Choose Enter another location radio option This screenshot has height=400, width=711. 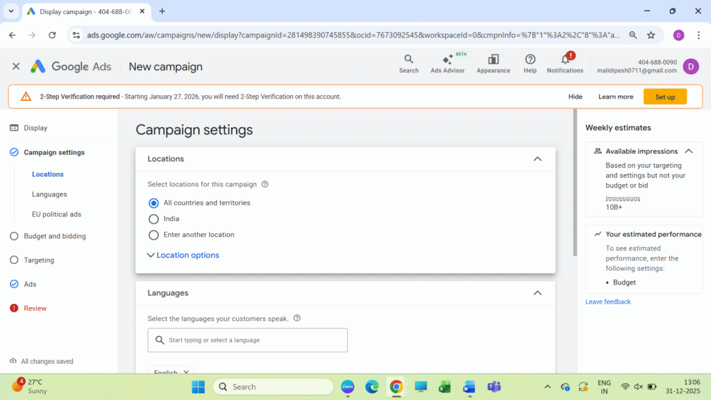point(154,235)
